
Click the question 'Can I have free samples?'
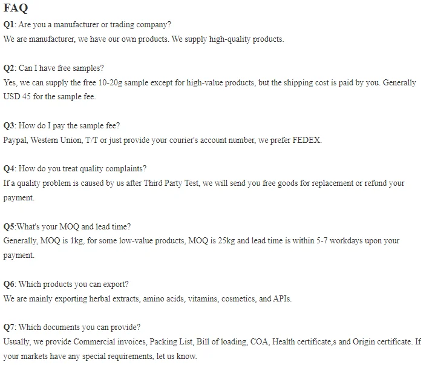point(61,68)
